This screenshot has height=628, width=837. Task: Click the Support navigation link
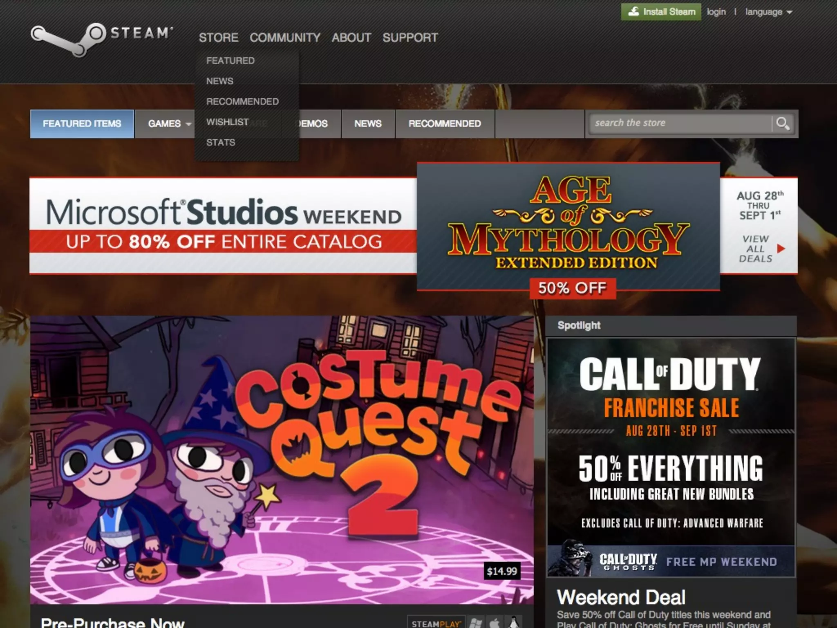[410, 38]
